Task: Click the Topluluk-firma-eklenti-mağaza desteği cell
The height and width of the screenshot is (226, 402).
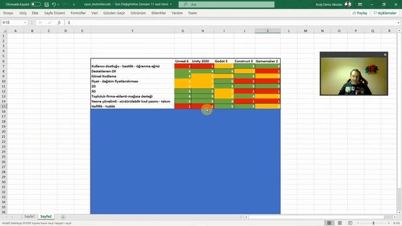Action: pos(133,96)
